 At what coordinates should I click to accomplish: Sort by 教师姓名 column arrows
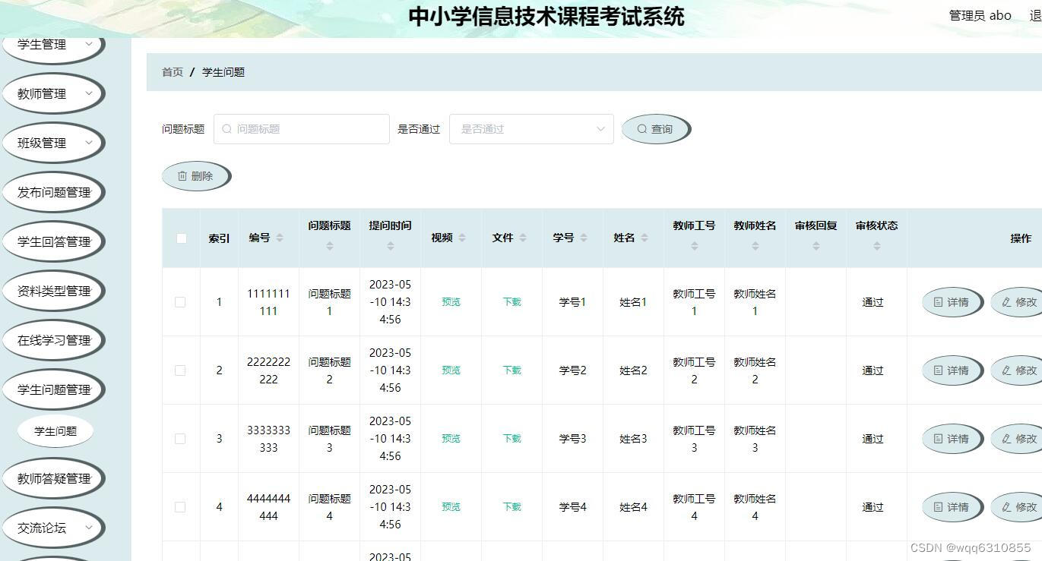tap(755, 246)
